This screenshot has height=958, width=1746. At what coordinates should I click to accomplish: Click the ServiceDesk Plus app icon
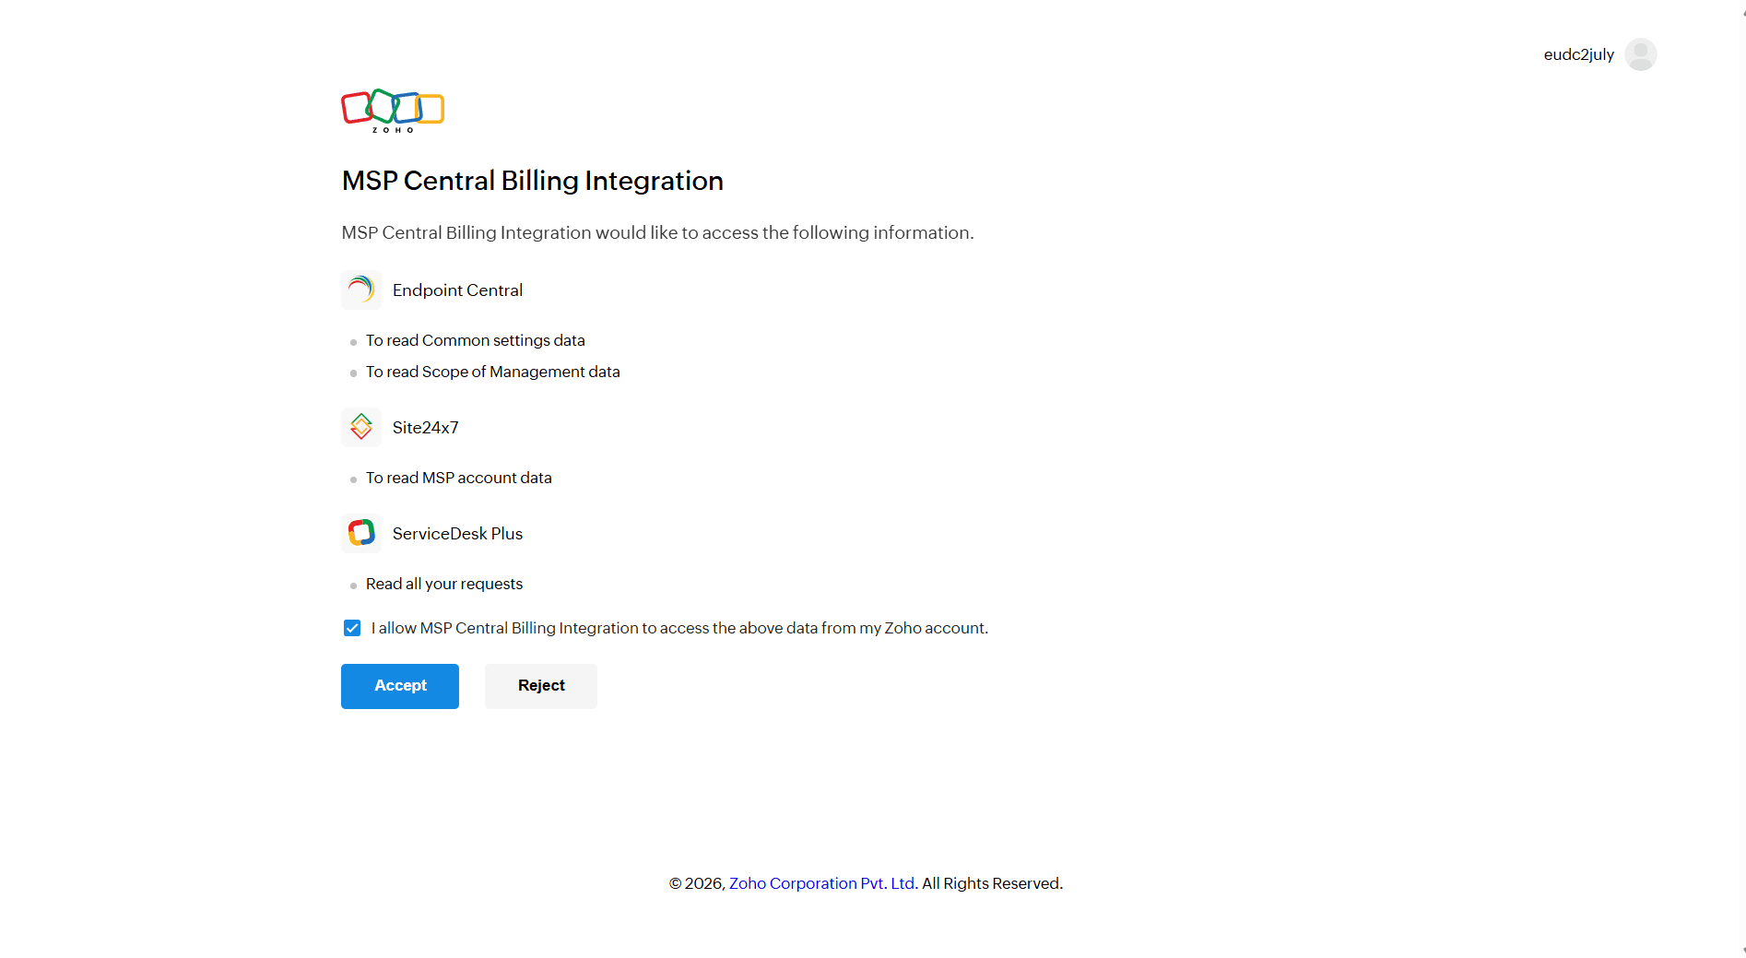(x=361, y=533)
